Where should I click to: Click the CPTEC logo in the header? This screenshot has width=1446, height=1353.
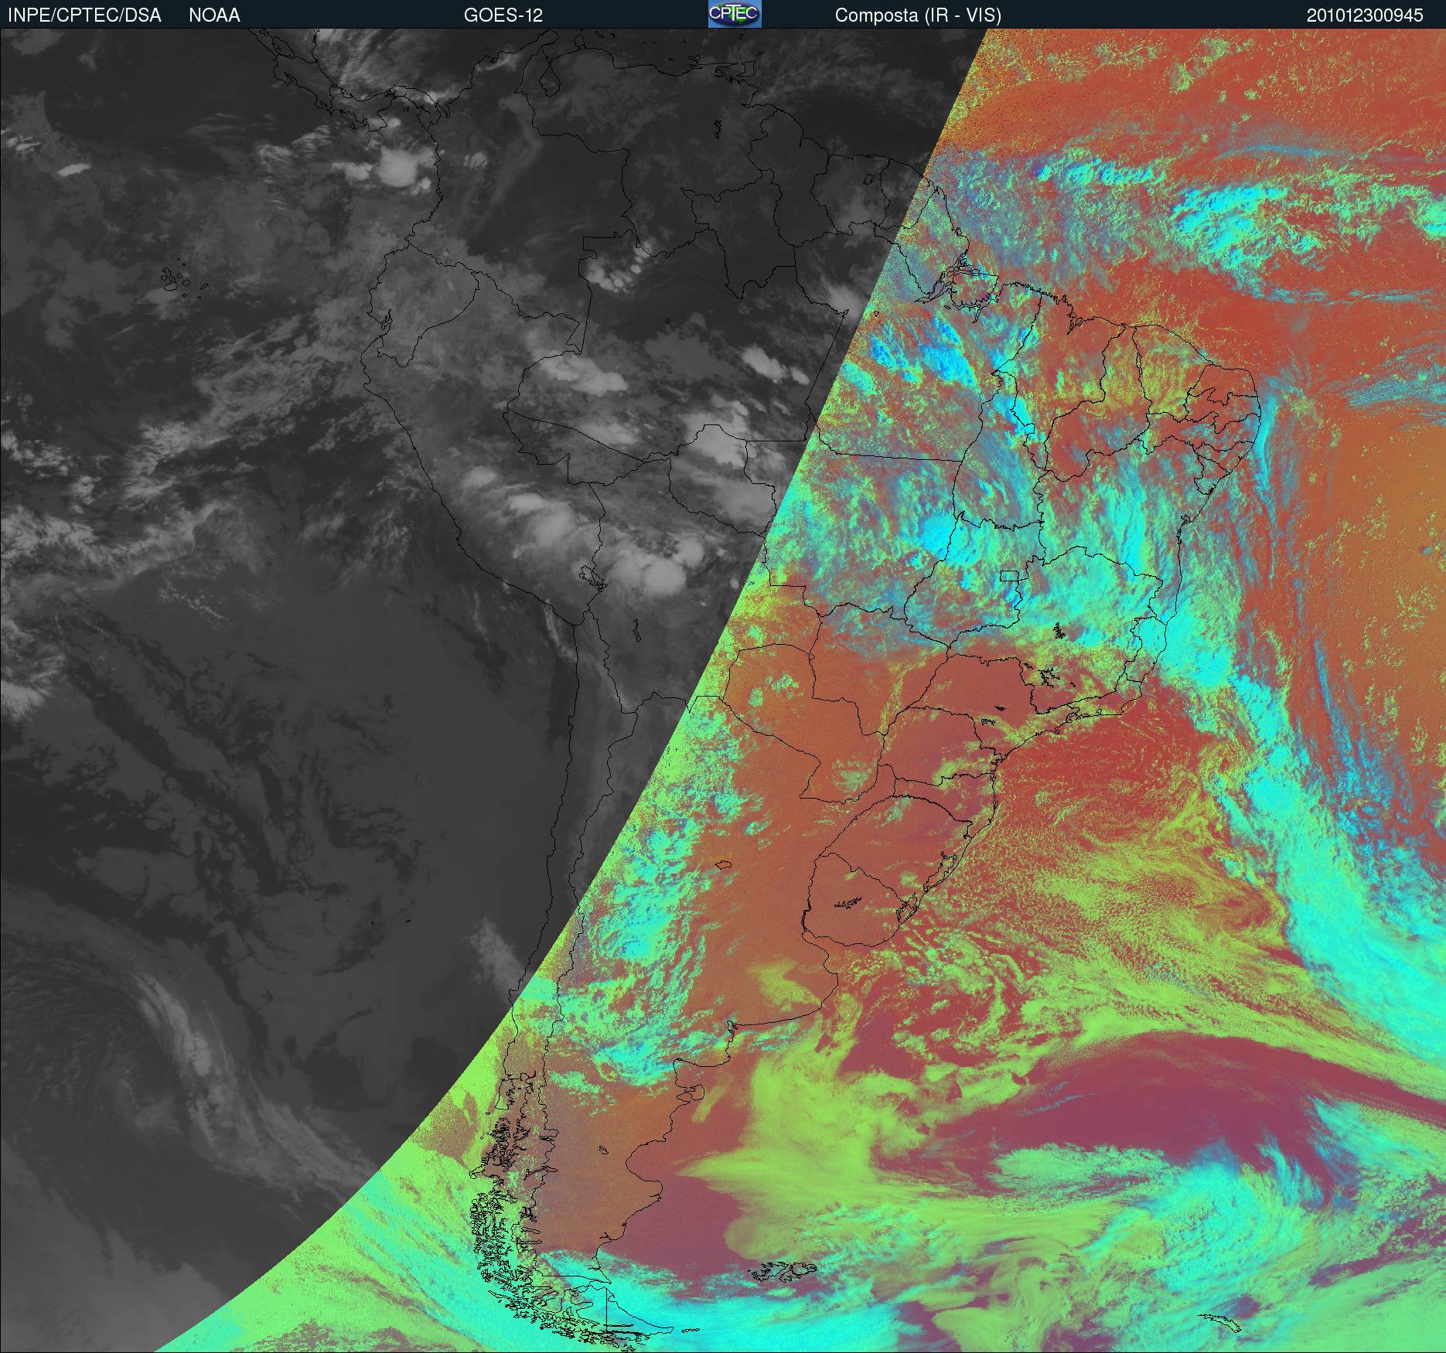735,14
